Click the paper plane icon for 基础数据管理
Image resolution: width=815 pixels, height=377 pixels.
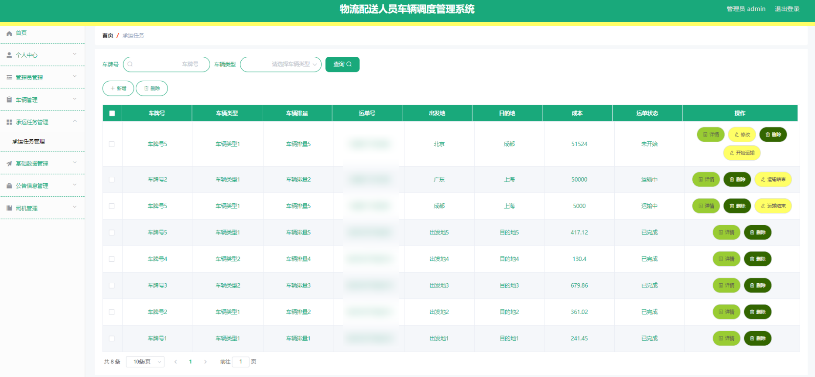9,164
